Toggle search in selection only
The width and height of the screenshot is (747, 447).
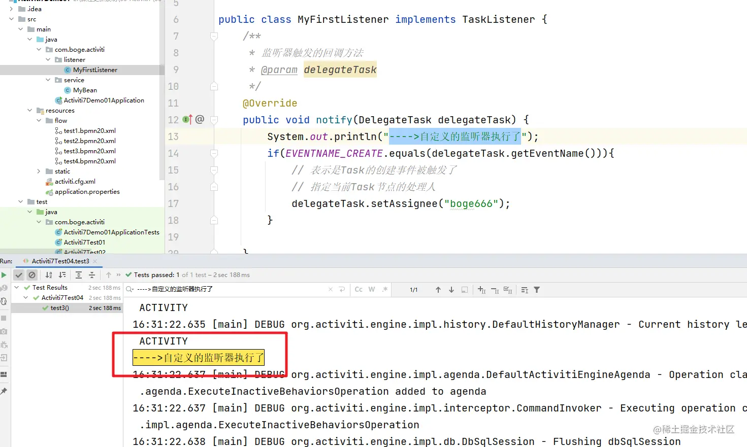click(x=465, y=290)
